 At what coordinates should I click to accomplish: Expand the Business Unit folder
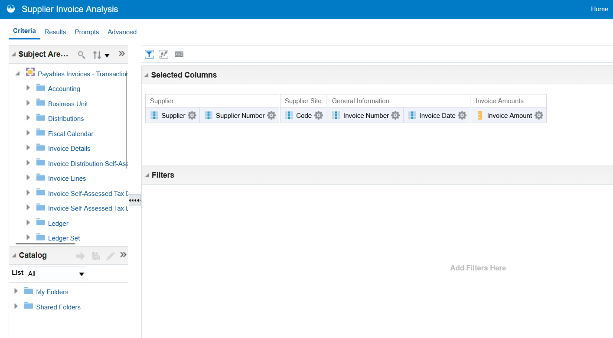point(28,103)
